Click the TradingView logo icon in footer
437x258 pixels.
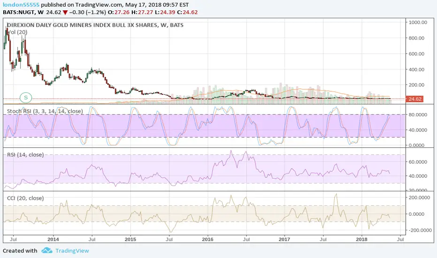coord(47,250)
